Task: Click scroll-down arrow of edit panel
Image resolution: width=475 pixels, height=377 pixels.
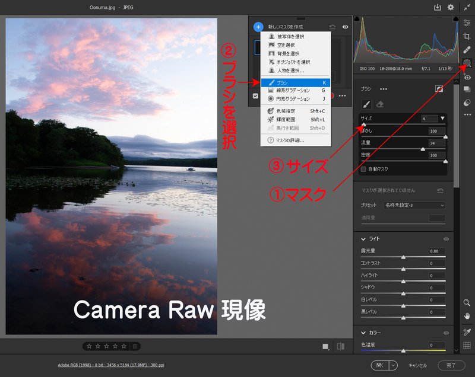Action: click(457, 350)
